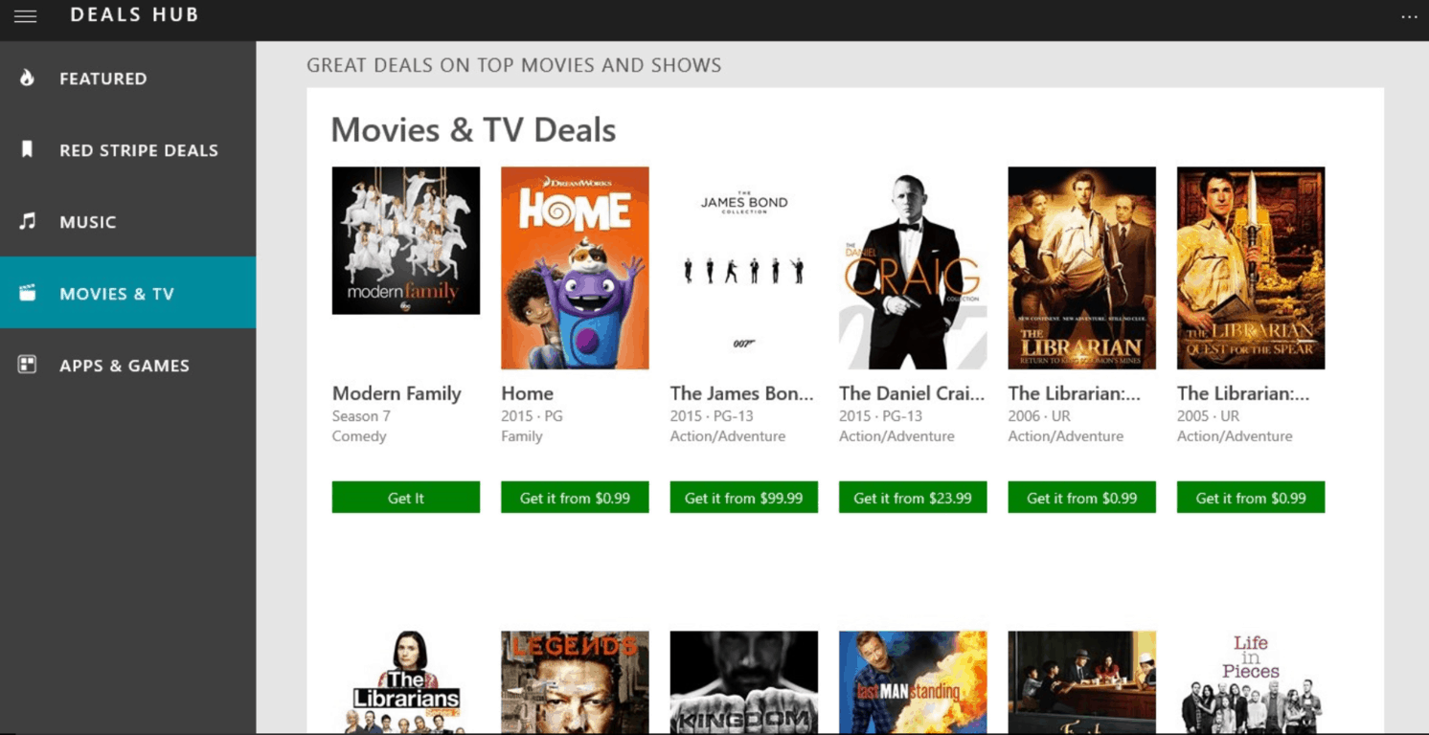Switch to the Music section

(x=88, y=222)
